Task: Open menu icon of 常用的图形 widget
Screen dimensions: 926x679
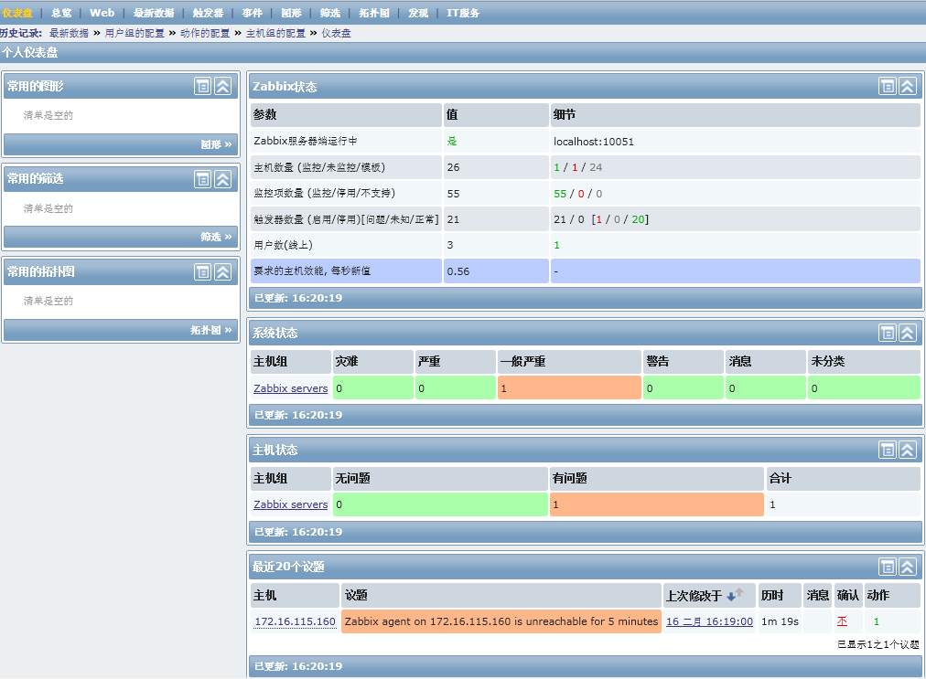Action: click(202, 86)
